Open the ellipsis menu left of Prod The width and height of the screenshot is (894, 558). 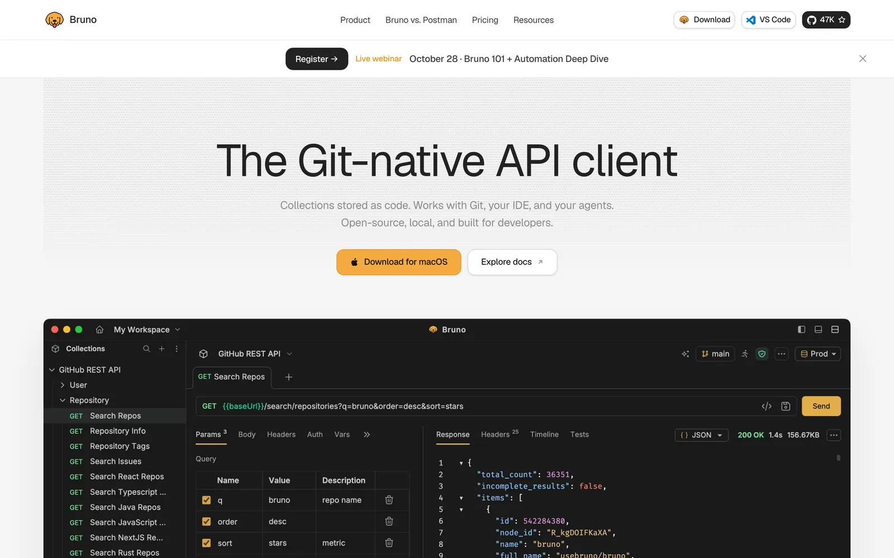pyautogui.click(x=782, y=354)
